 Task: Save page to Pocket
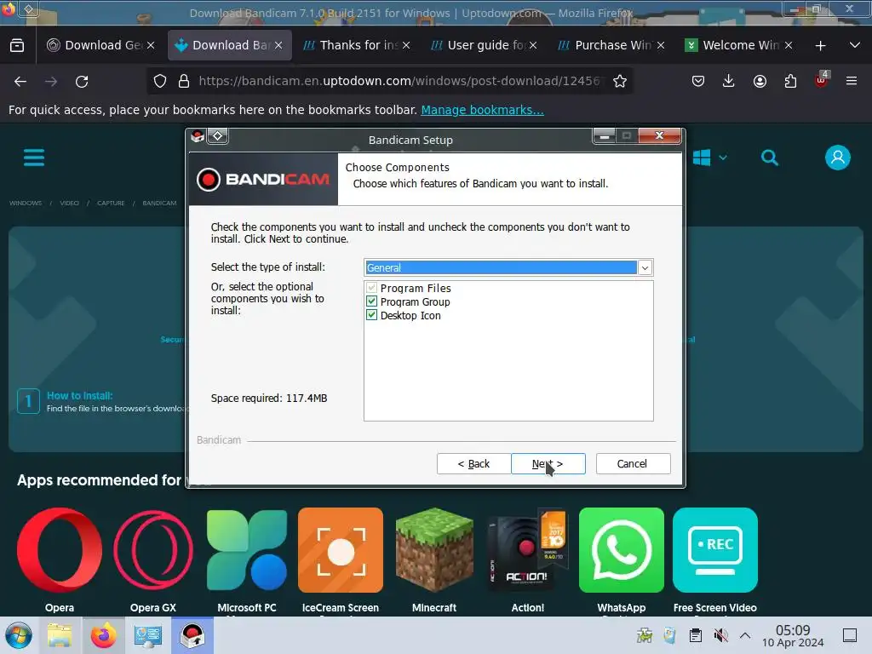tap(698, 82)
